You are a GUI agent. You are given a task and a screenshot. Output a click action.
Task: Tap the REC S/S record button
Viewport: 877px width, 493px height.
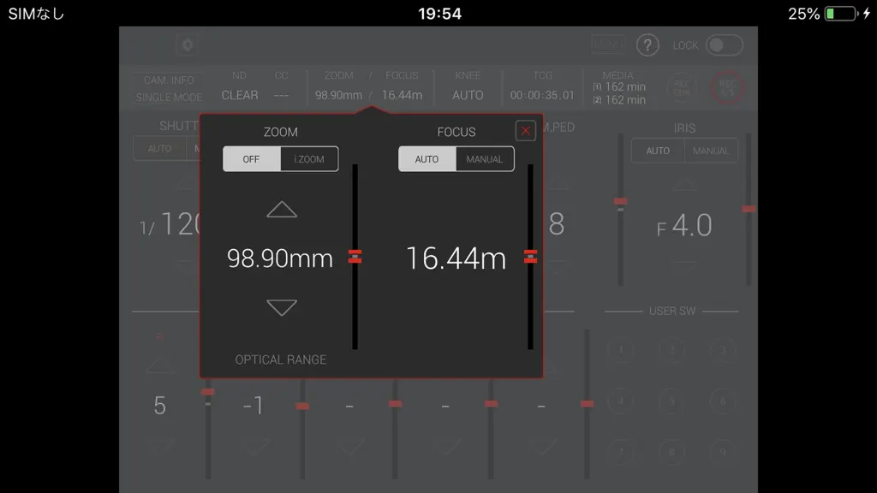click(x=727, y=88)
